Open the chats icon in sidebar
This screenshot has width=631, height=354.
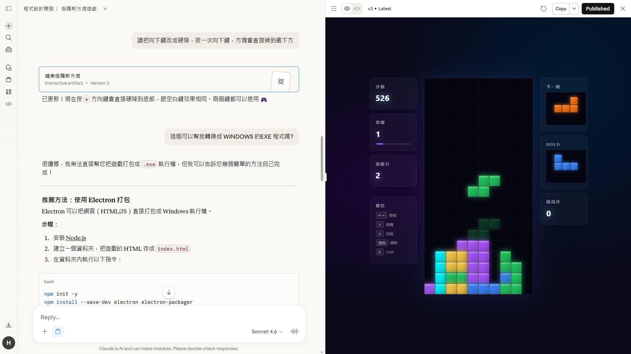point(9,68)
